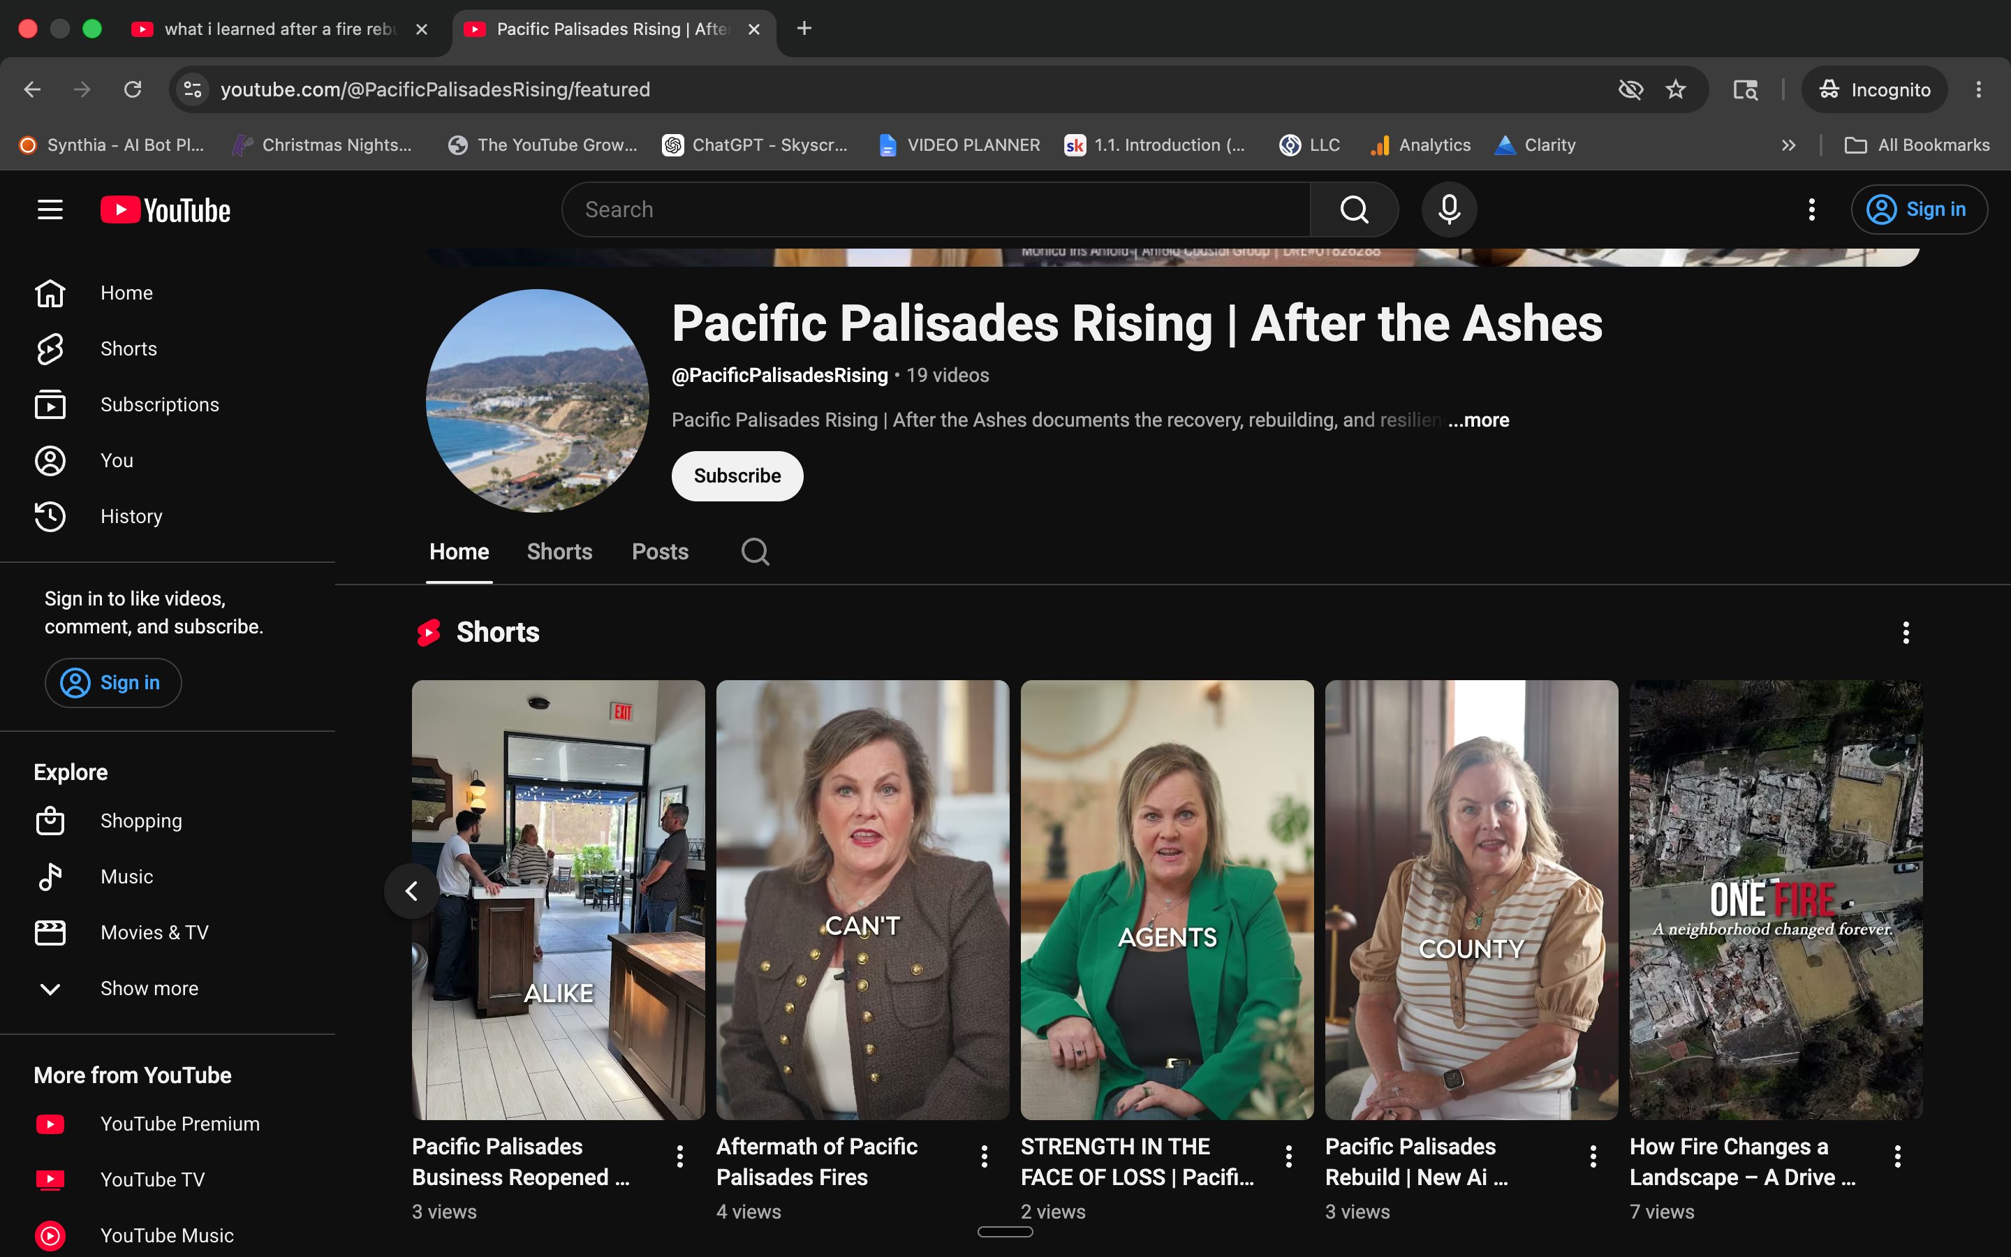Viewport: 2011px width, 1257px height.
Task: Click Sign in button in header
Action: tap(1919, 209)
